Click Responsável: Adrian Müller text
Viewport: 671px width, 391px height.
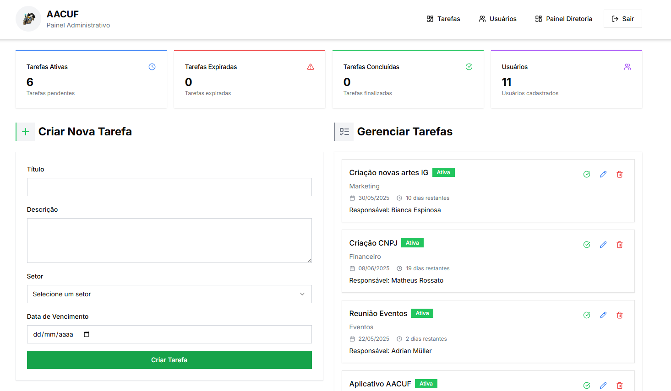tap(391, 351)
